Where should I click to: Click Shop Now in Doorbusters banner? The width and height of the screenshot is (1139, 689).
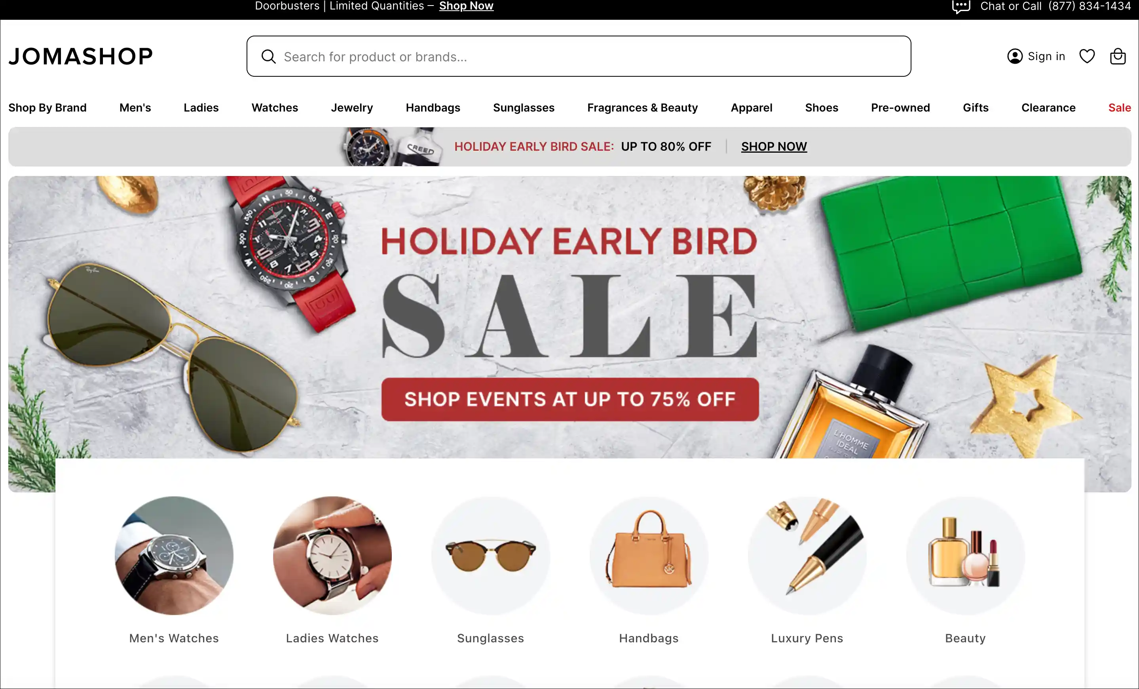[x=466, y=6]
